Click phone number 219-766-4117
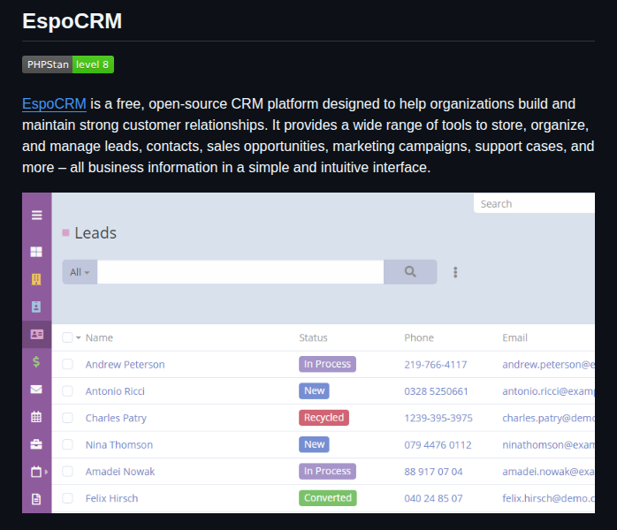 436,365
